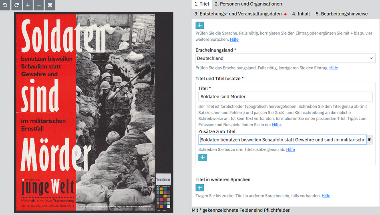Open Hilfe link for Erscheinungsland
Viewport: 380px width, 215px height.
(x=334, y=68)
